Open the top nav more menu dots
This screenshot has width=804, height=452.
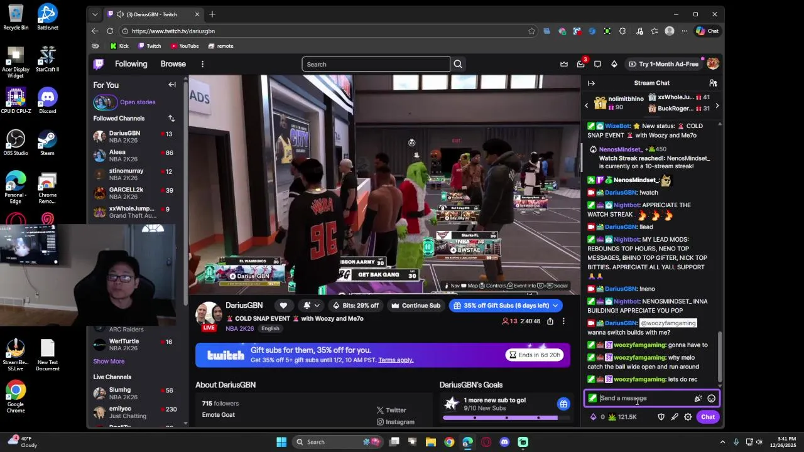point(202,64)
